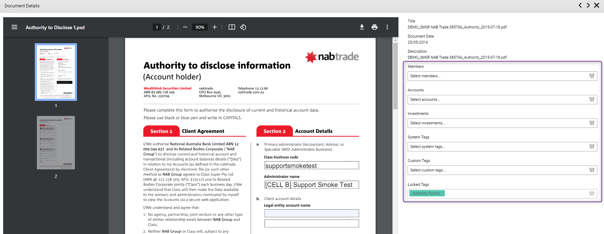Click the Authority Forms tag label
The image size is (604, 234).
pyautogui.click(x=426, y=193)
